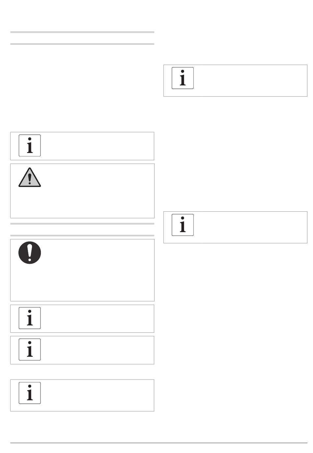Click the info icon in the upper right-column note box
313x453 pixels.
click(x=183, y=78)
